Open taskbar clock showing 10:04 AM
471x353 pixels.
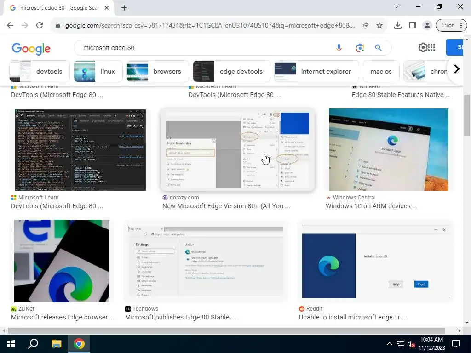431,344
